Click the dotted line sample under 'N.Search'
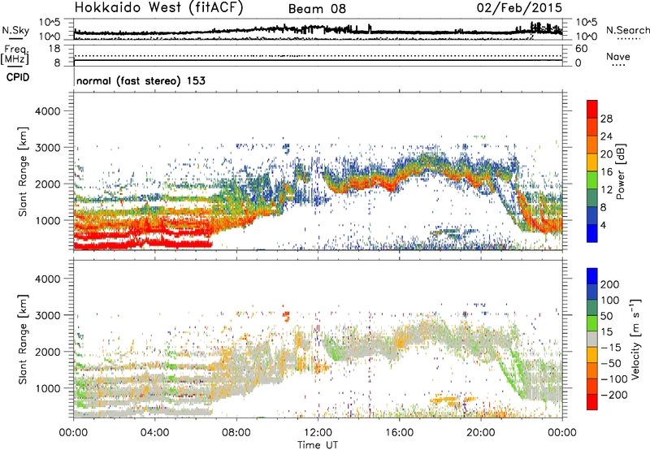 [628, 39]
